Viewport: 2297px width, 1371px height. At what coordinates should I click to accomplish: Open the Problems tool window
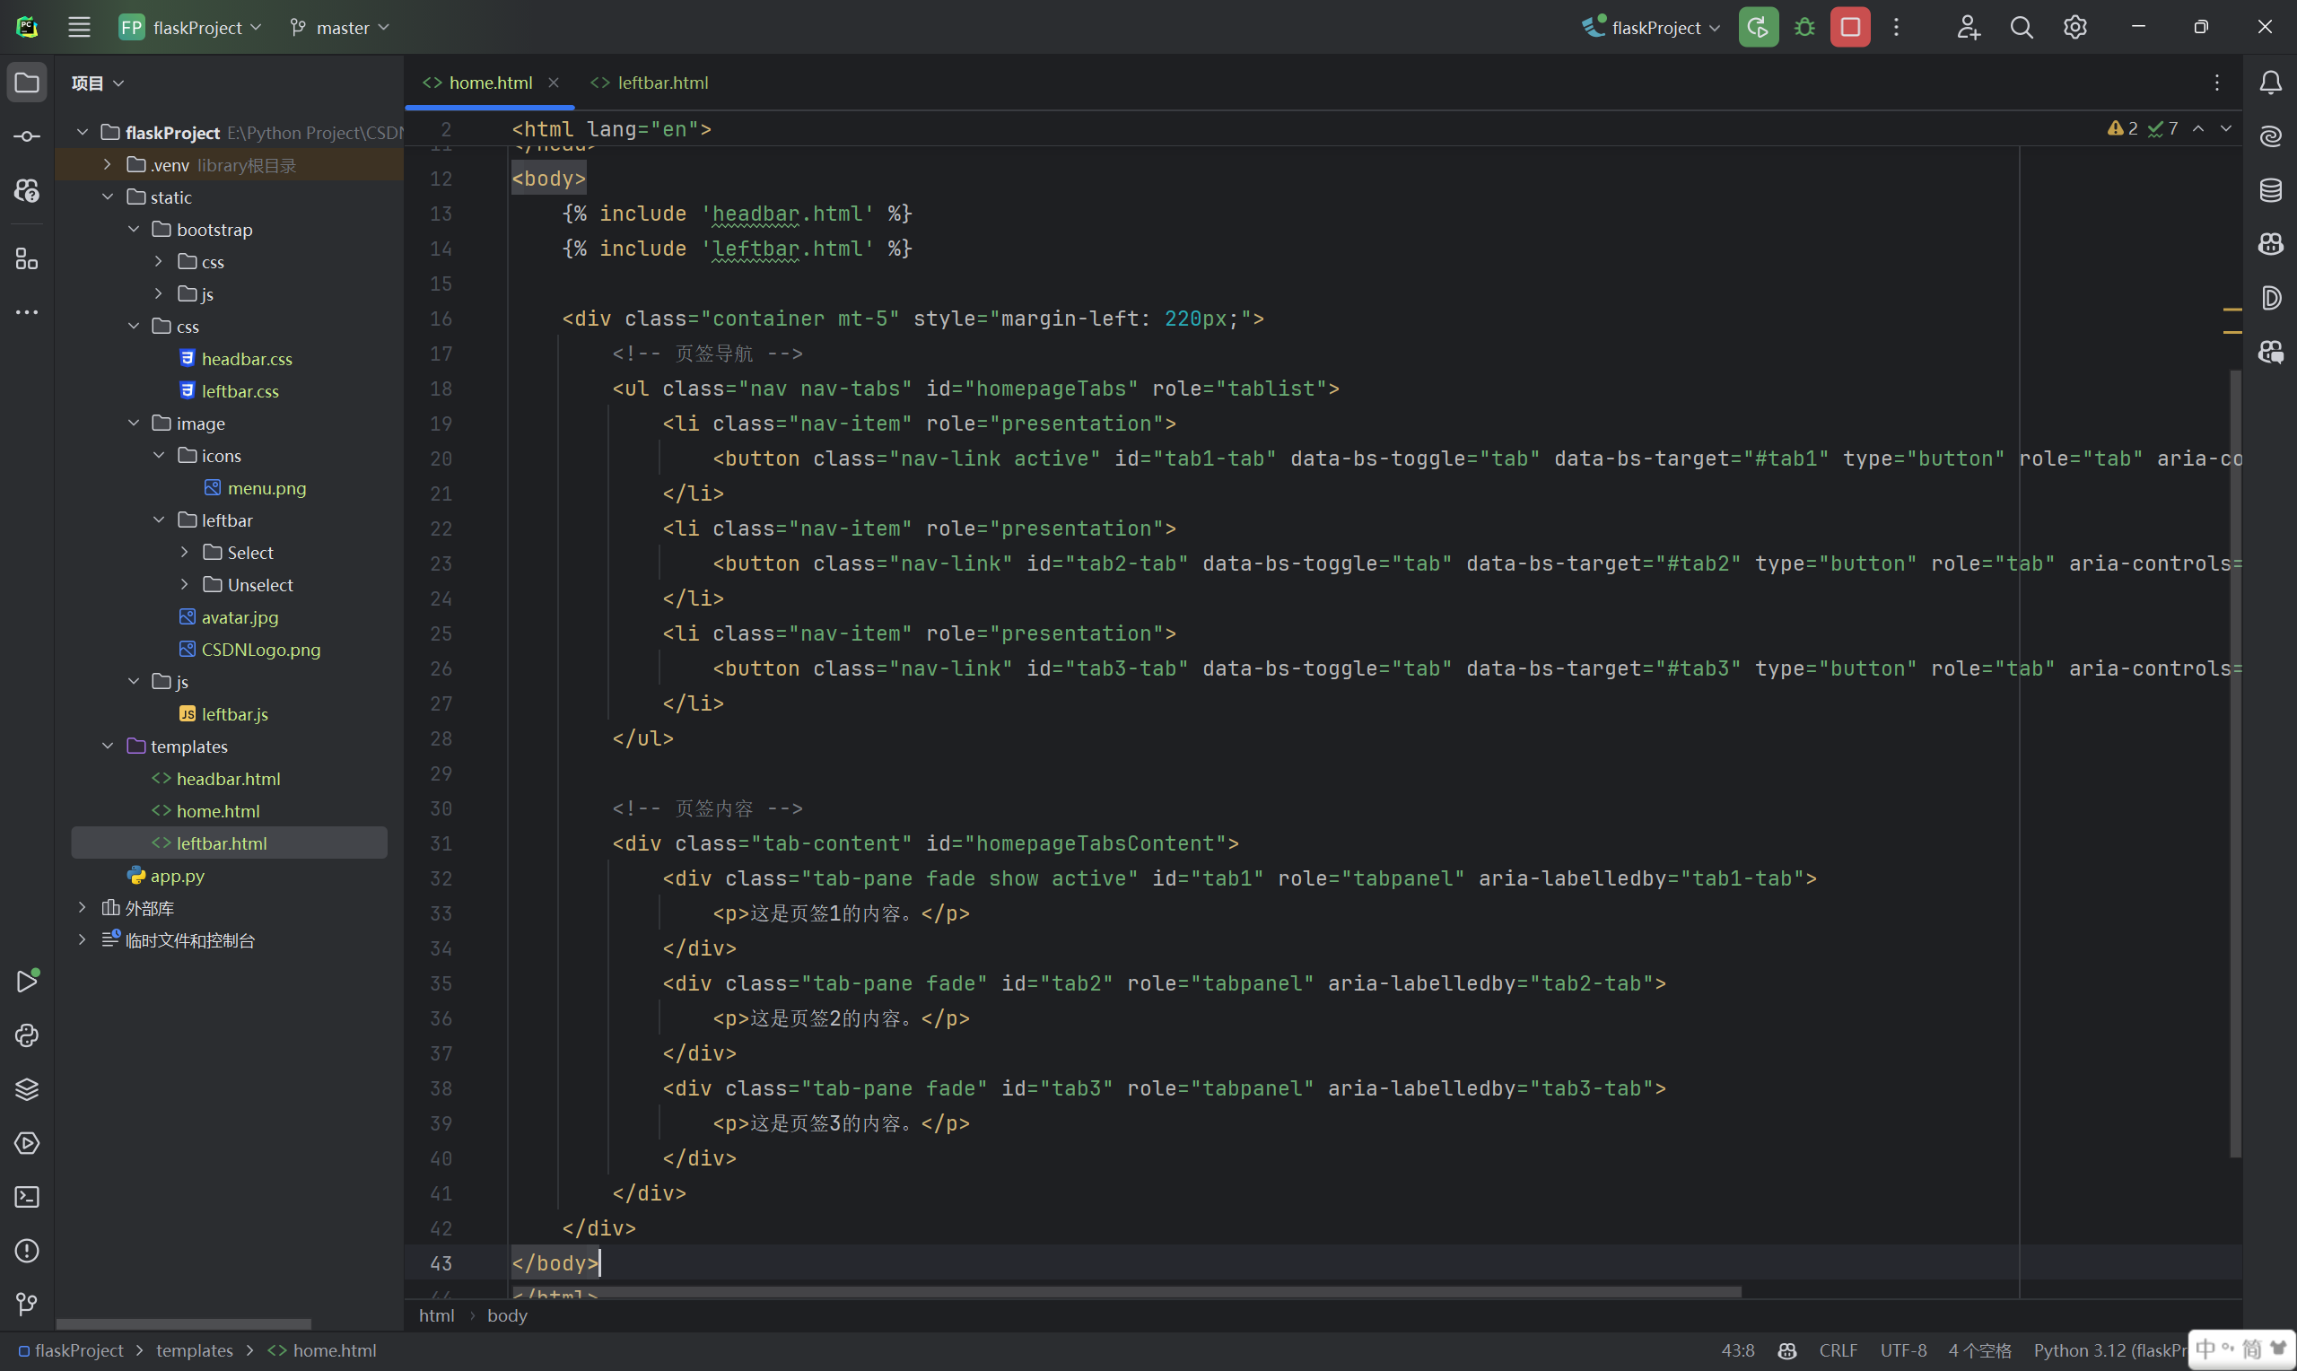tap(27, 1251)
